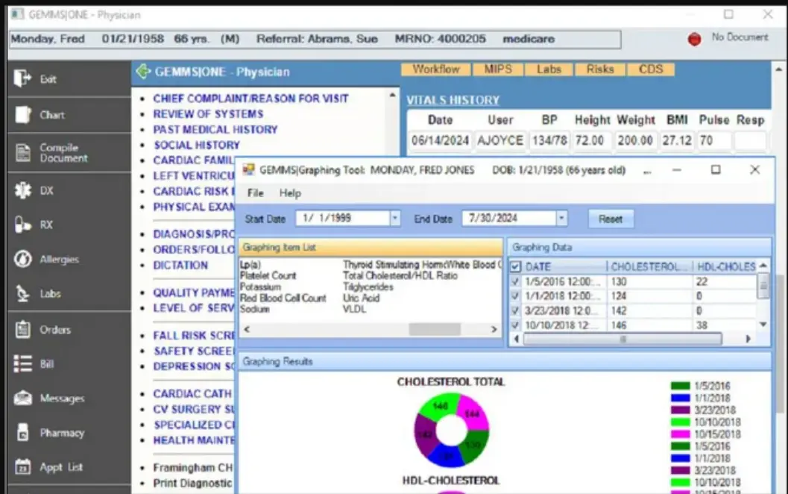Screen dimensions: 788x494
Task: Select Potassium in Graphing Item List
Action: (x=260, y=287)
